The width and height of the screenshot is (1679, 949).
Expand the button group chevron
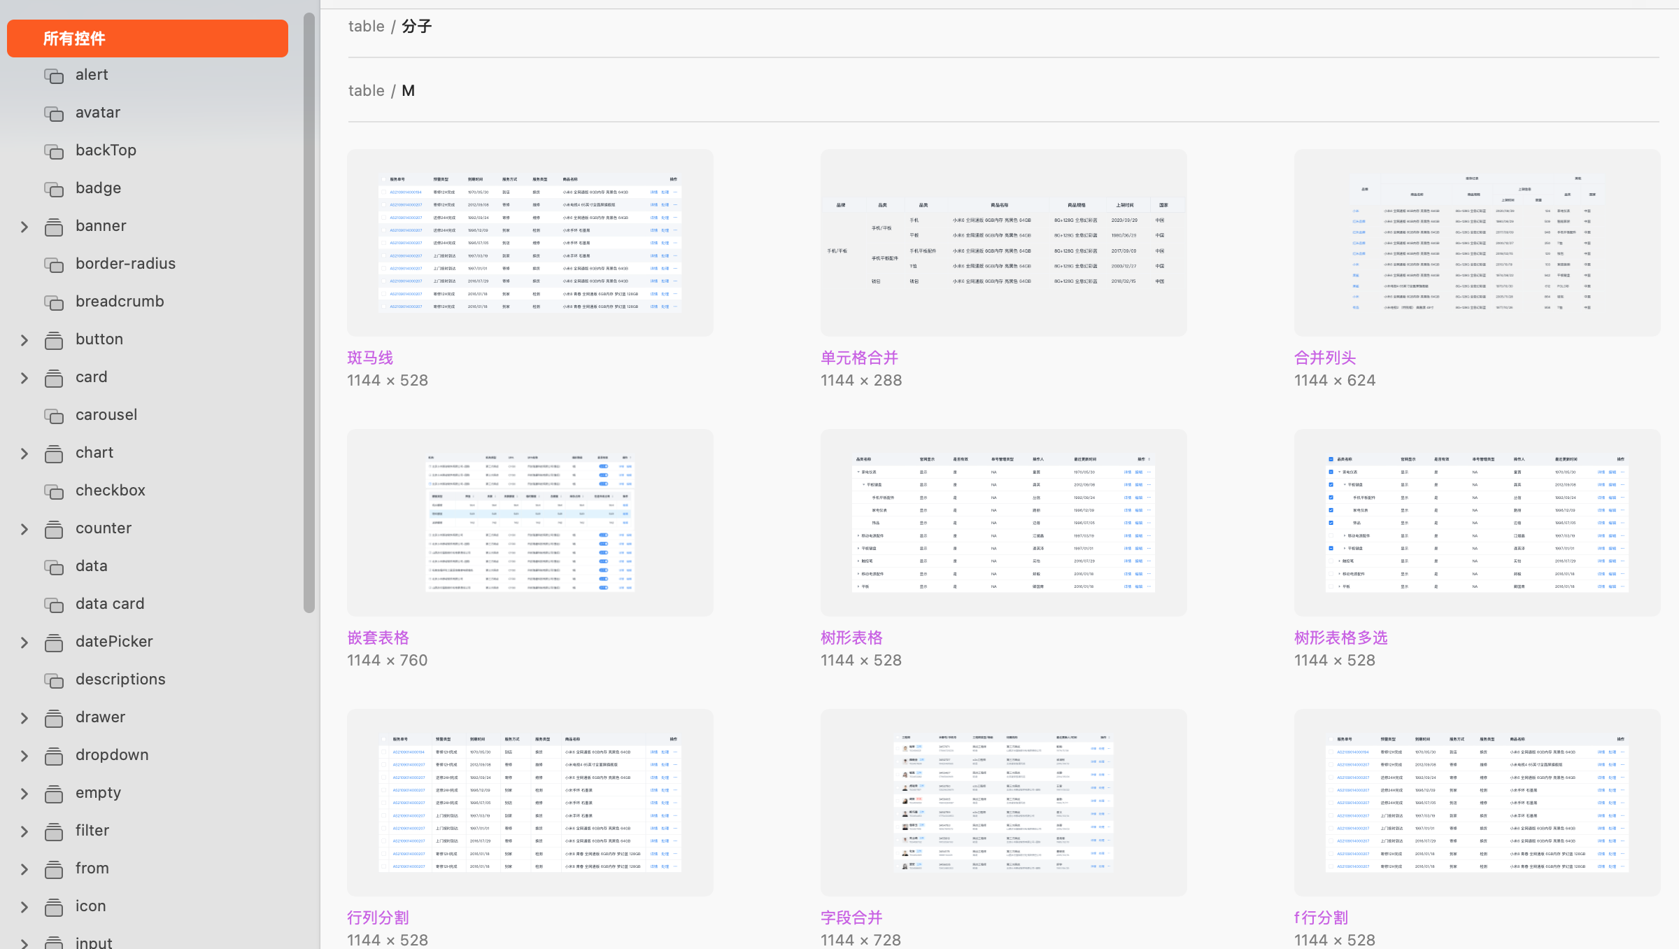[24, 340]
